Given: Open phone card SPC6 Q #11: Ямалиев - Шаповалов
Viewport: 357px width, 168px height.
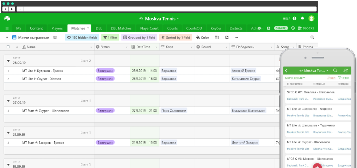Looking at the screenshot, I should pyautogui.click(x=318, y=97).
